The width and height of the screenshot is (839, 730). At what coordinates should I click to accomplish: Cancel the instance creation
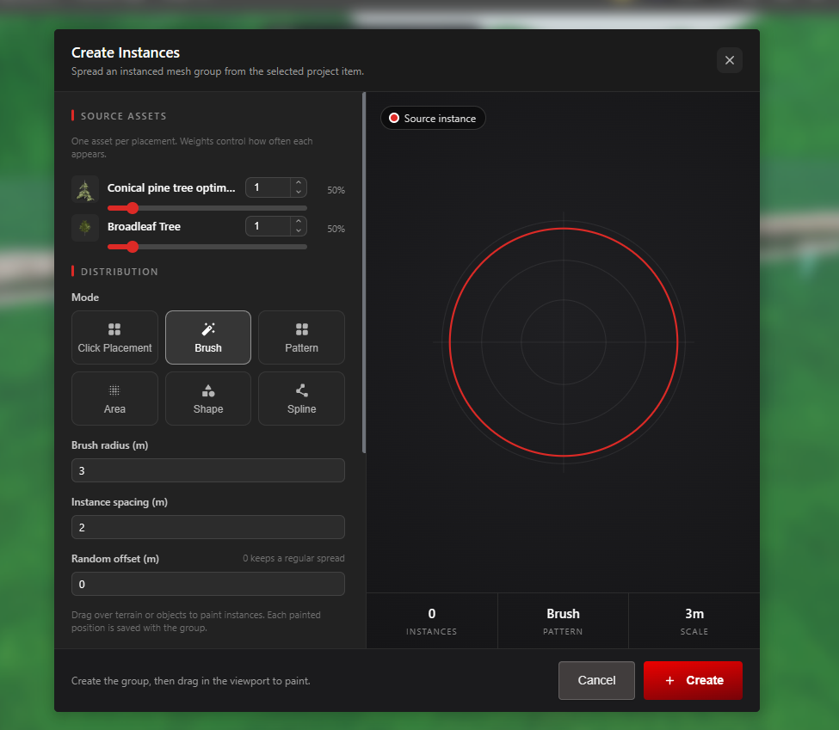pos(596,680)
